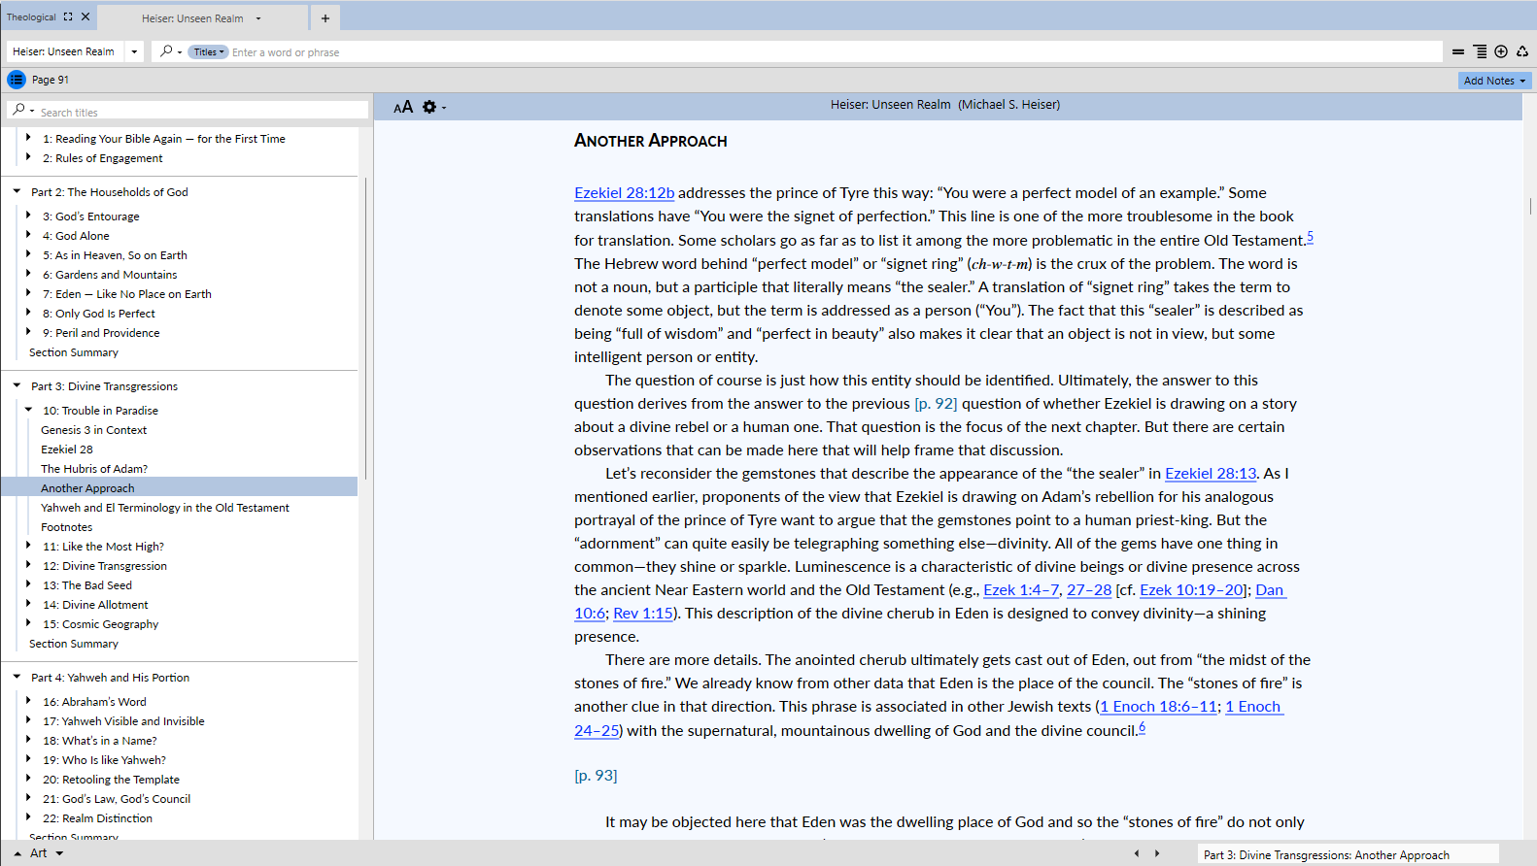Click the circled plus icon
The image size is (1537, 866).
(1501, 52)
